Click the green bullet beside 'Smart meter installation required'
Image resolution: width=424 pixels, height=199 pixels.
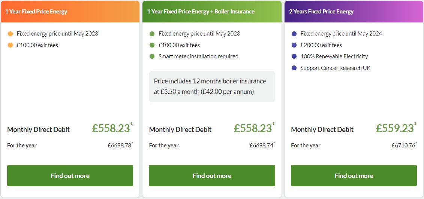point(152,56)
